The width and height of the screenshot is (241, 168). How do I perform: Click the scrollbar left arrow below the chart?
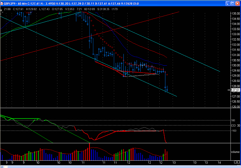click(x=2, y=167)
